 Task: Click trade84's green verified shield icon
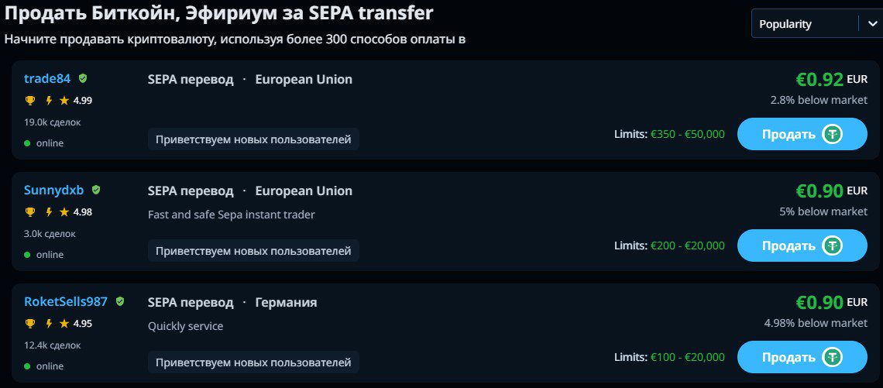83,78
